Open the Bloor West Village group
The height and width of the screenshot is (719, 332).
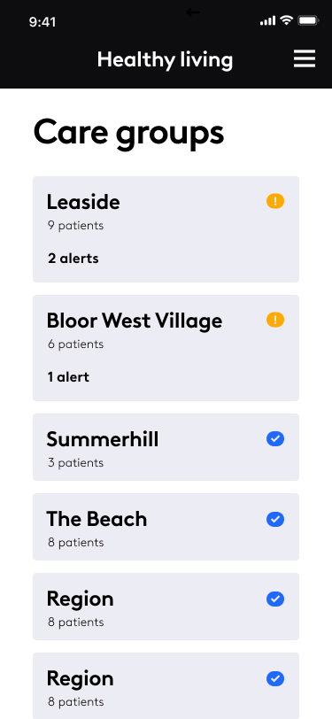point(166,348)
